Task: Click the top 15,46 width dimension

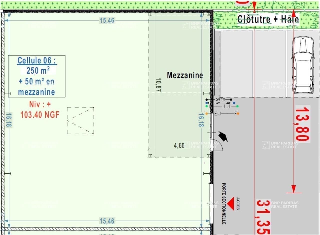Action: 107,20
